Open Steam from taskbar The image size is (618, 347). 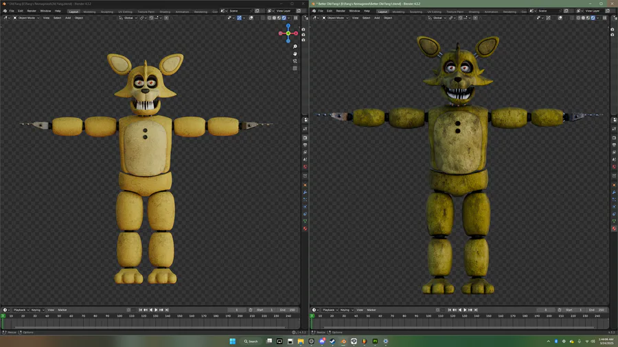click(x=332, y=341)
